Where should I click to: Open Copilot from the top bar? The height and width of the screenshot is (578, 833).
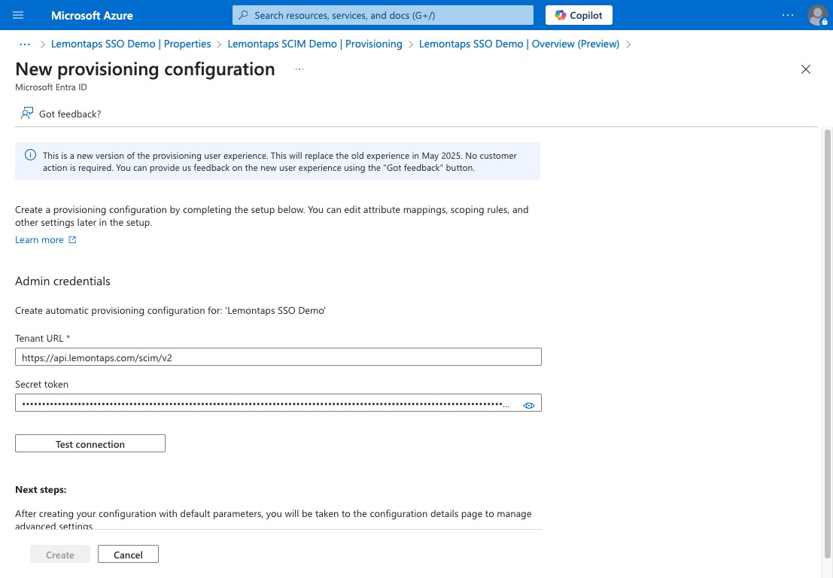[579, 15]
